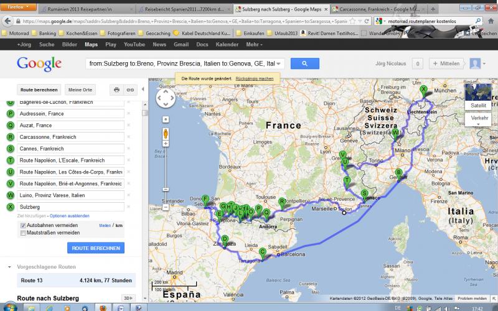Switch distance units to Meilen
Viewport: 498px width, 311px height.
(x=105, y=226)
